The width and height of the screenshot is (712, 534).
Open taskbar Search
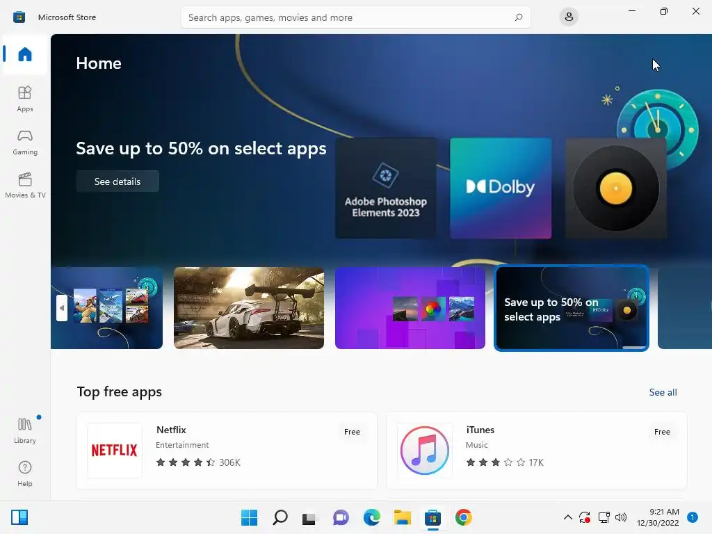(x=280, y=517)
